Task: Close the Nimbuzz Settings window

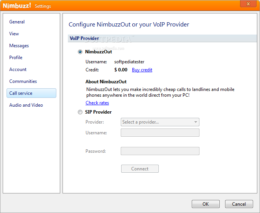Action: (x=248, y=4)
